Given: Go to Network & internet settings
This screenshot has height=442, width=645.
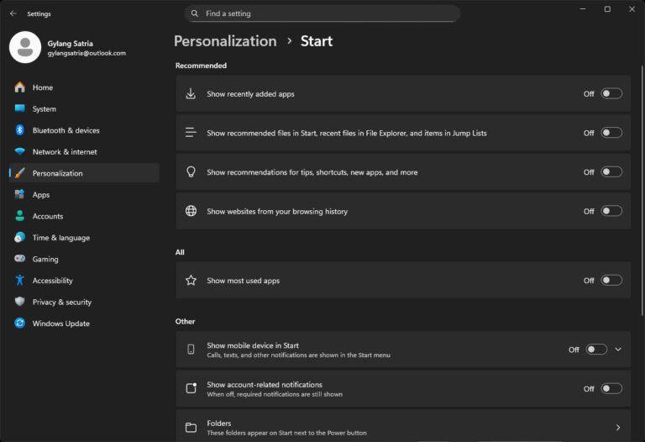Looking at the screenshot, I should point(65,152).
